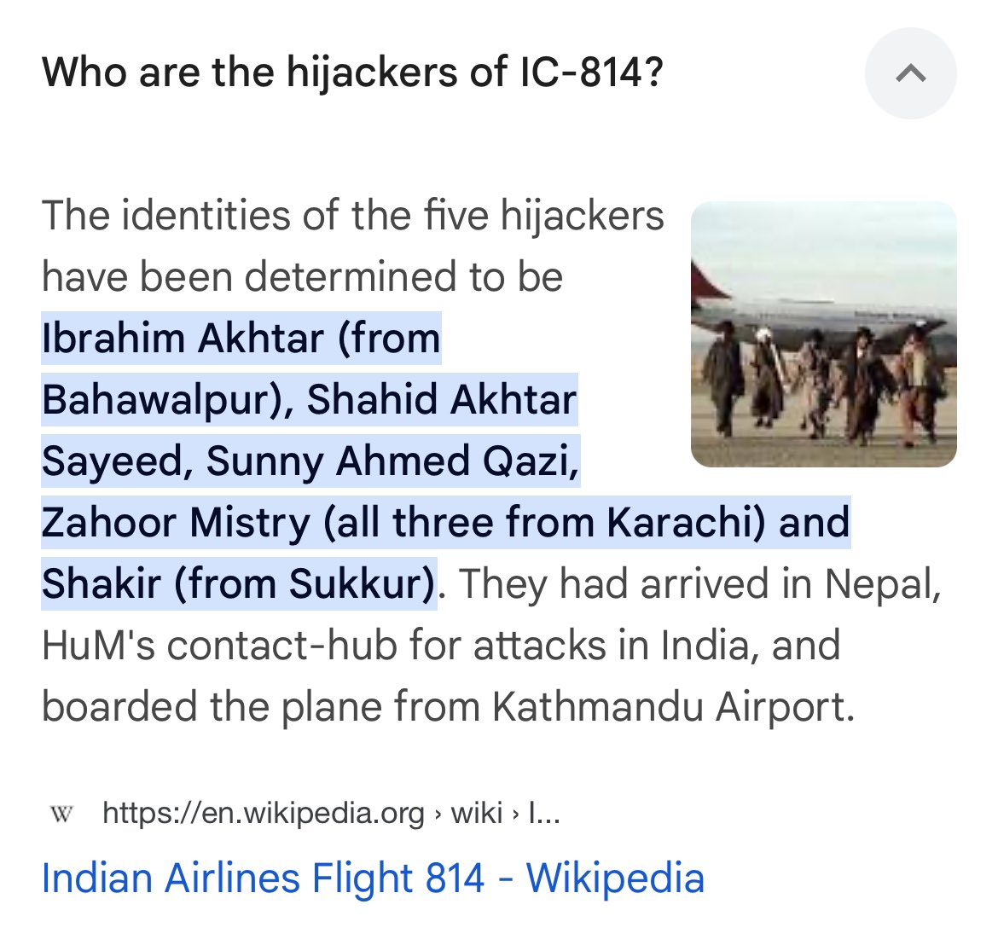This screenshot has height=945, width=998.
Task: Open the en.wikipedia.org URL breadcrumb
Action: [x=264, y=813]
